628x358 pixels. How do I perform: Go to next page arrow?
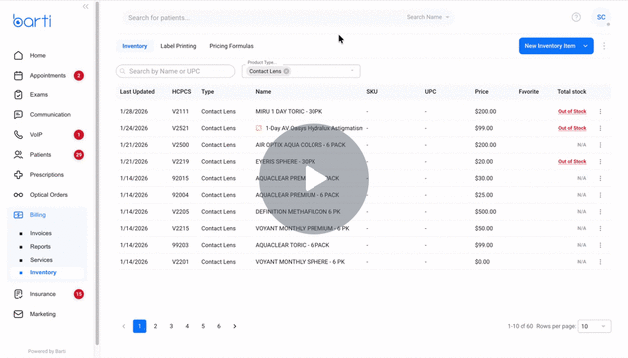235,326
